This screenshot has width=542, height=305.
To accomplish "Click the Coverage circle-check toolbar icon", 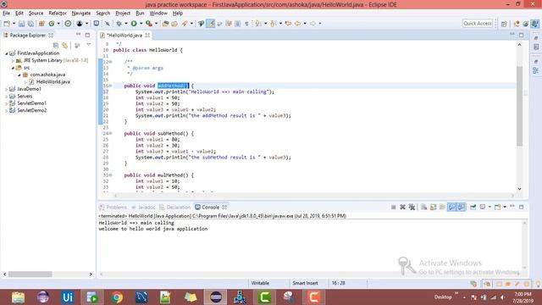I will (x=68, y=24).
